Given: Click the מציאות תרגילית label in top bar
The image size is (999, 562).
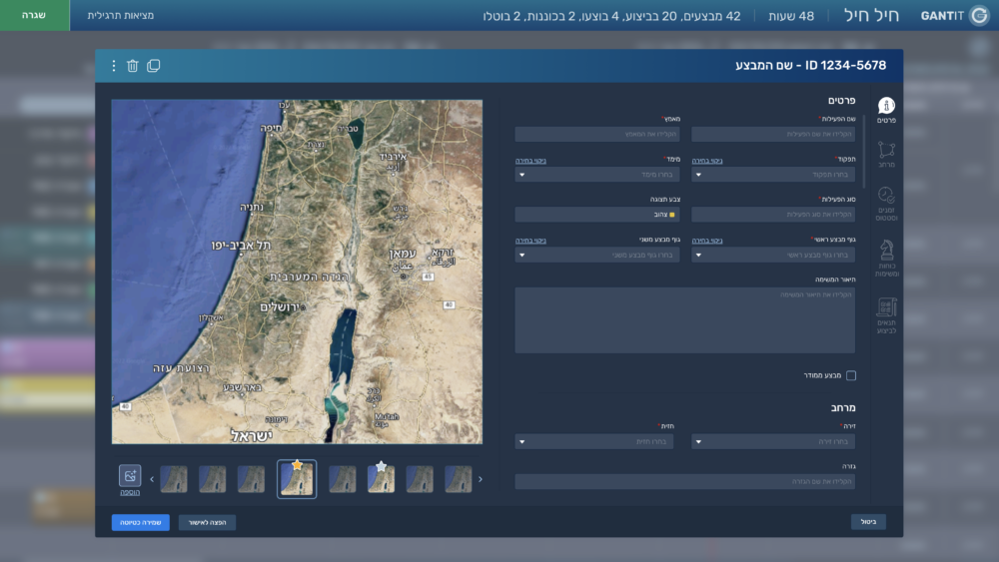Looking at the screenshot, I should coord(121,15).
